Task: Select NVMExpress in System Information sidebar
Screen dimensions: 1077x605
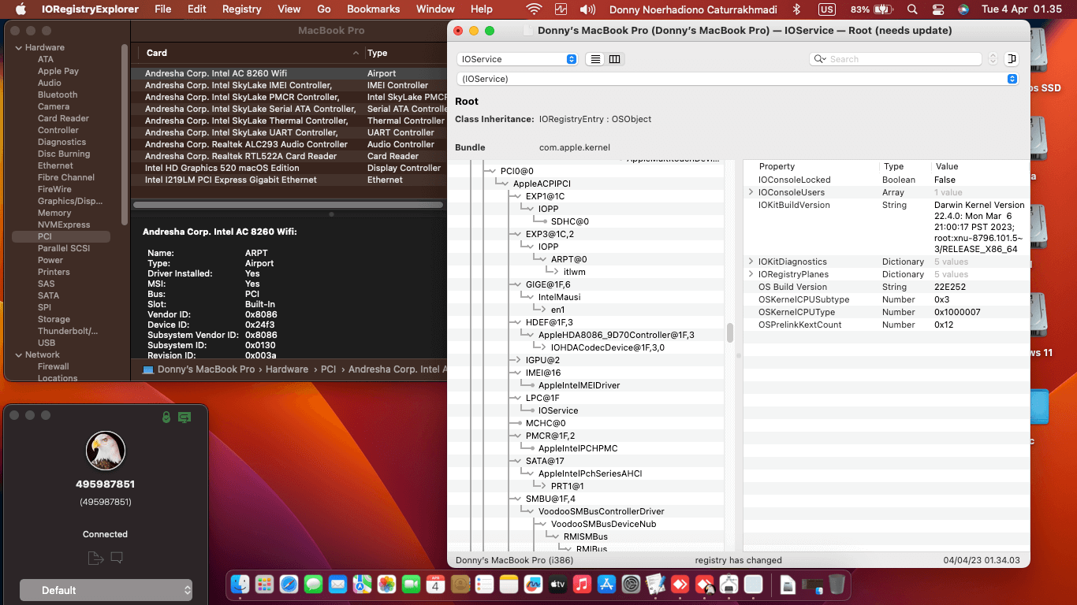Action: click(x=64, y=225)
